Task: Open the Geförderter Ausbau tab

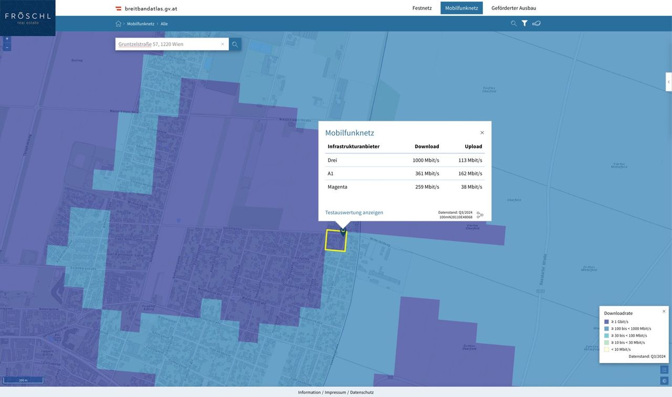Action: pos(513,8)
